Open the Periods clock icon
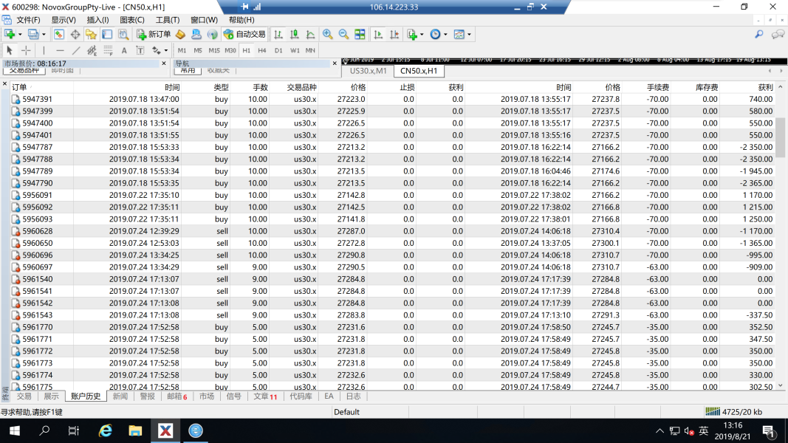Viewport: 788px width, 443px height. (x=435, y=34)
